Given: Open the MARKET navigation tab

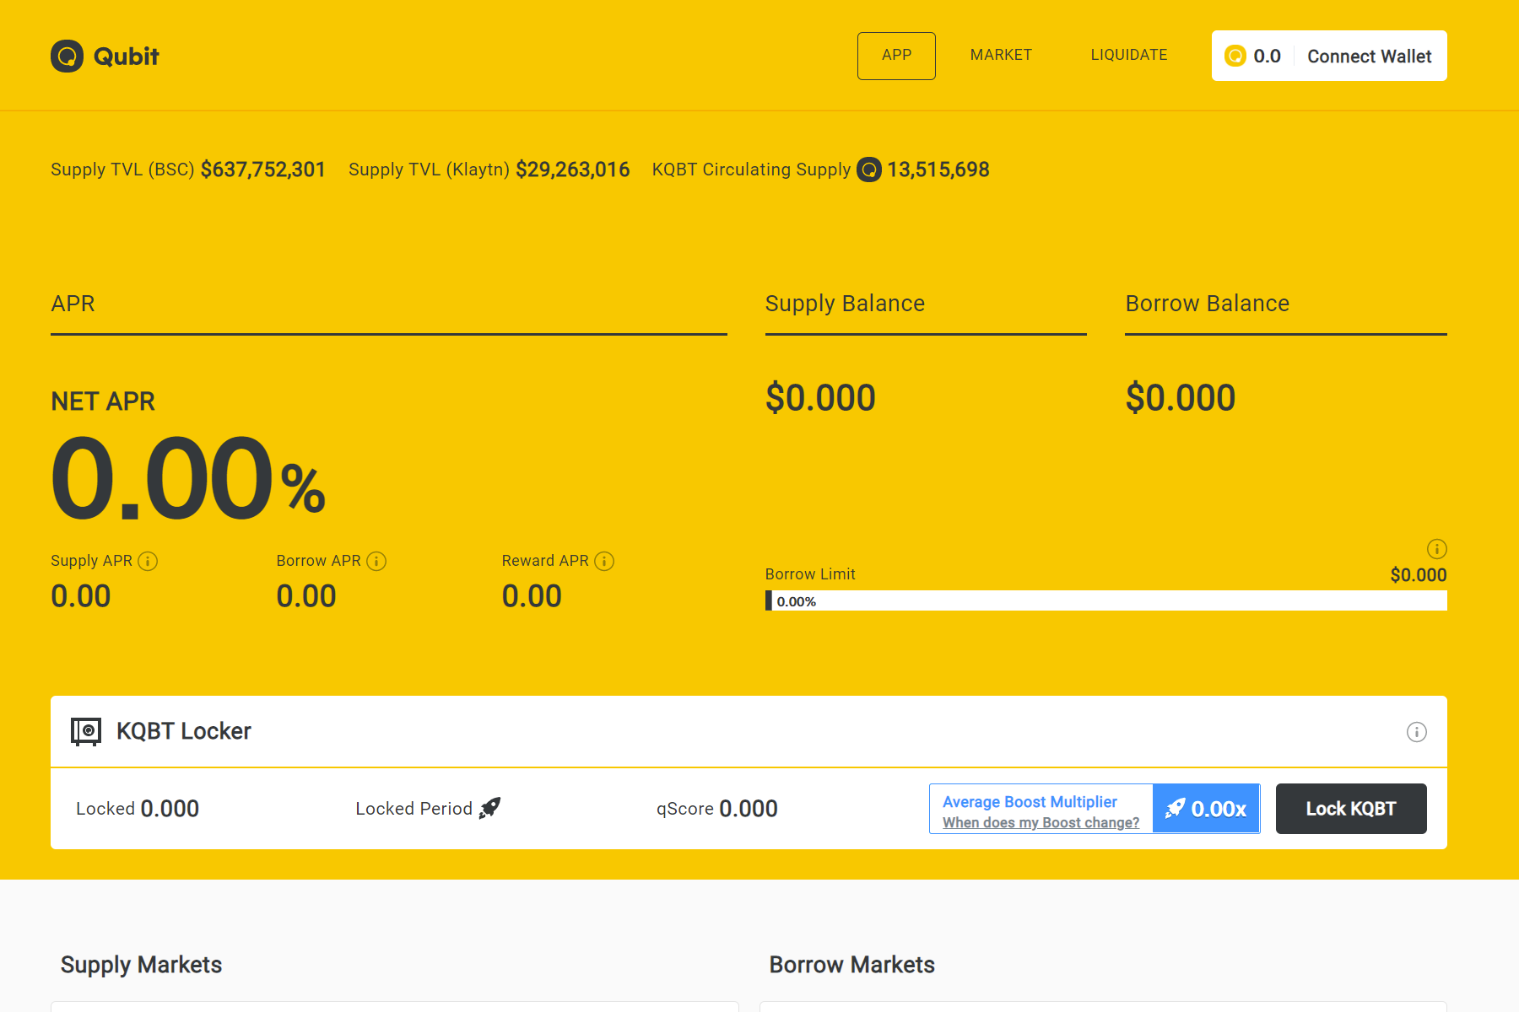Looking at the screenshot, I should 1001,56.
